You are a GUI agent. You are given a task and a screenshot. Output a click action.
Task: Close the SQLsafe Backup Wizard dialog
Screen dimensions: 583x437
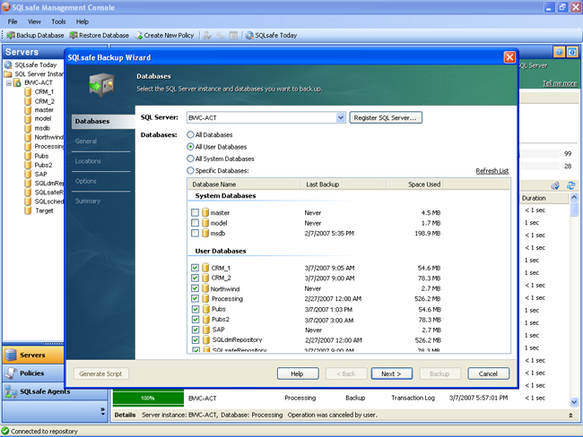click(509, 57)
